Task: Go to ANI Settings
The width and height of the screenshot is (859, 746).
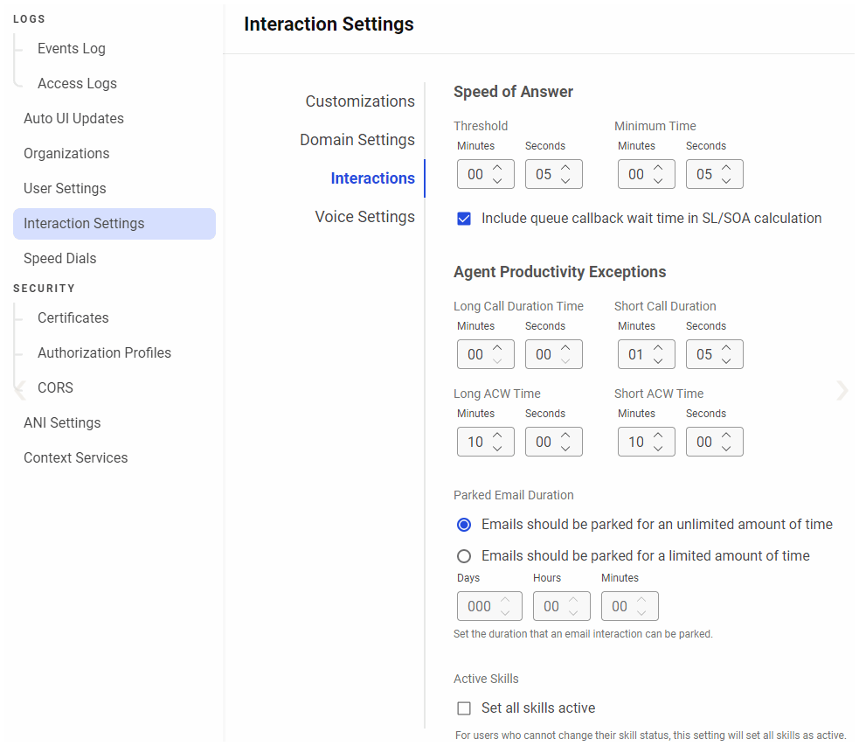Action: [x=62, y=423]
